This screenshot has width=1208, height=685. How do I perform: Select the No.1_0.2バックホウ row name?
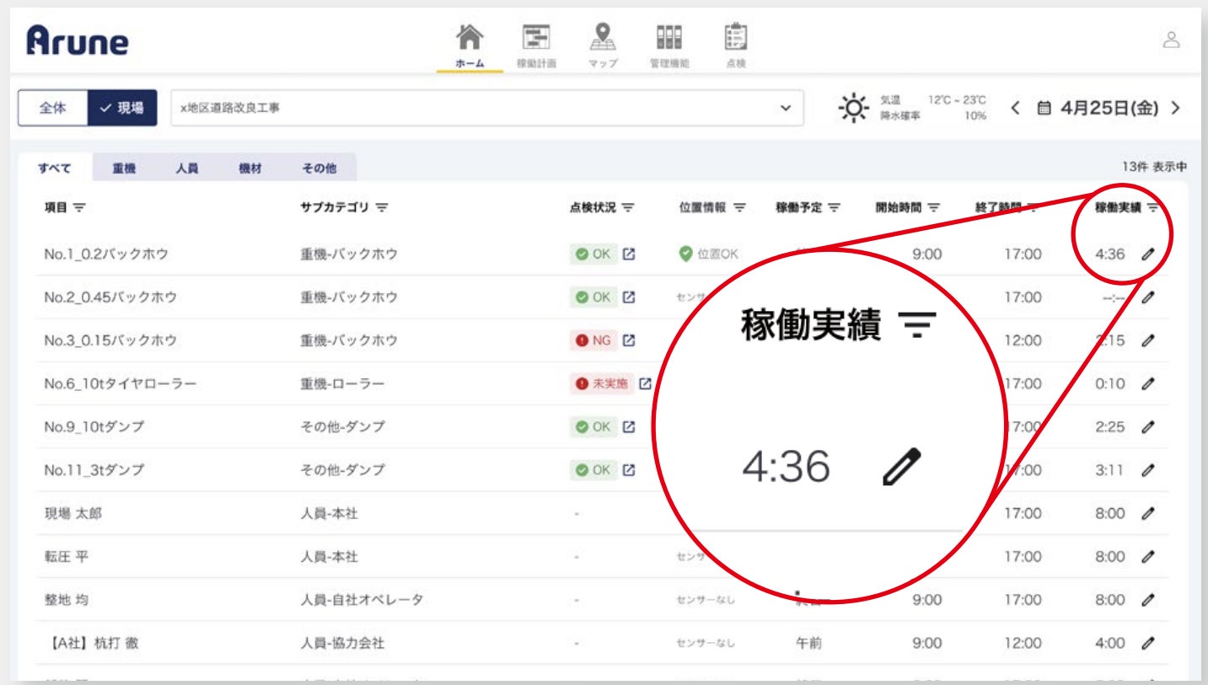pos(106,254)
